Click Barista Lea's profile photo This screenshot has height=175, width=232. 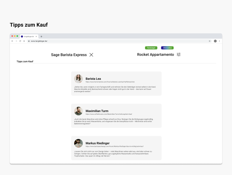pos(78,79)
